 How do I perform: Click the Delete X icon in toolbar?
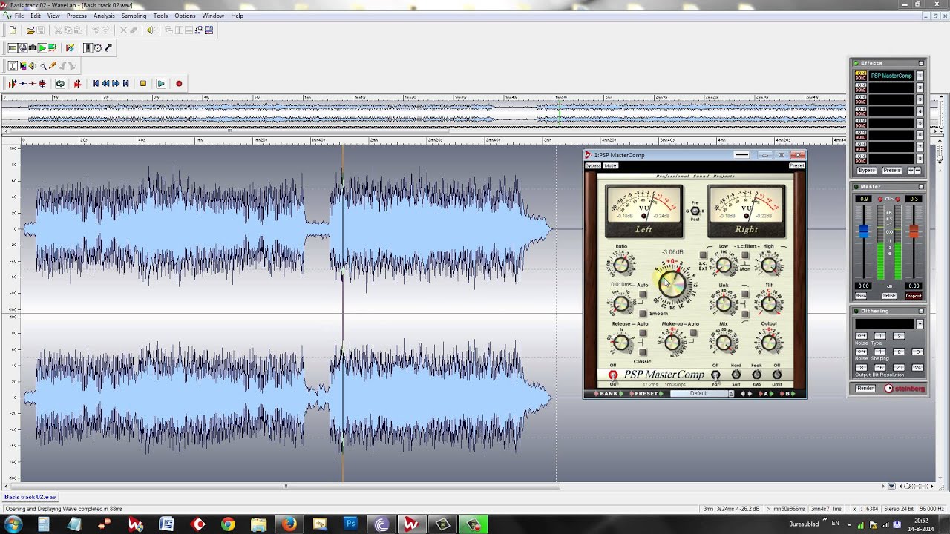123,30
